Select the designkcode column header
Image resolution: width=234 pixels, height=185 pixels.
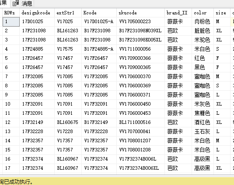[37, 13]
